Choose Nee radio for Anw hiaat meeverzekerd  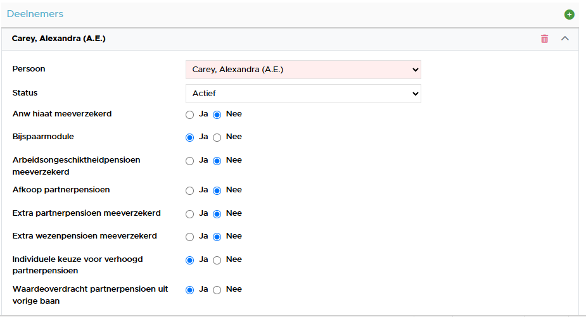[x=217, y=115]
